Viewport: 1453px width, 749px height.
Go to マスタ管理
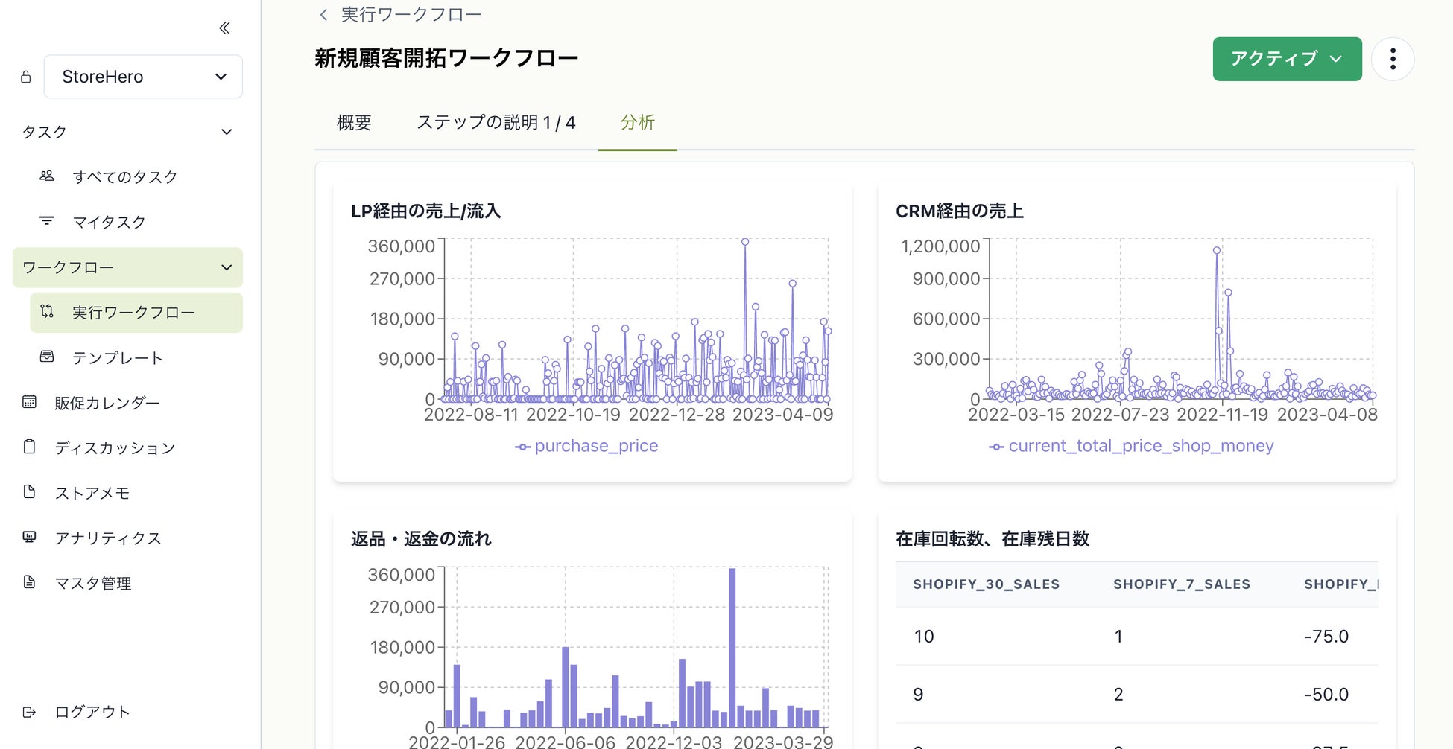(93, 583)
